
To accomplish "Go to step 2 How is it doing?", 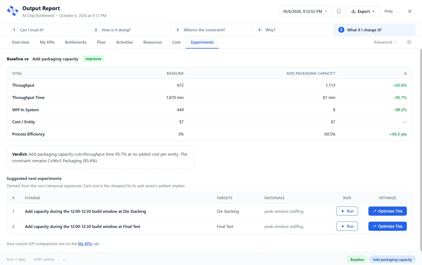I will tap(129, 30).
